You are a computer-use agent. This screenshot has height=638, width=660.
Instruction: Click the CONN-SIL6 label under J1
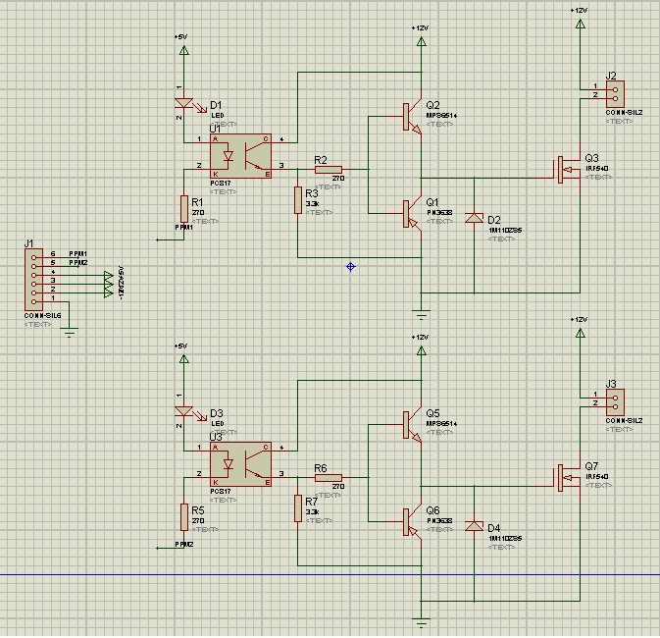pos(42,315)
